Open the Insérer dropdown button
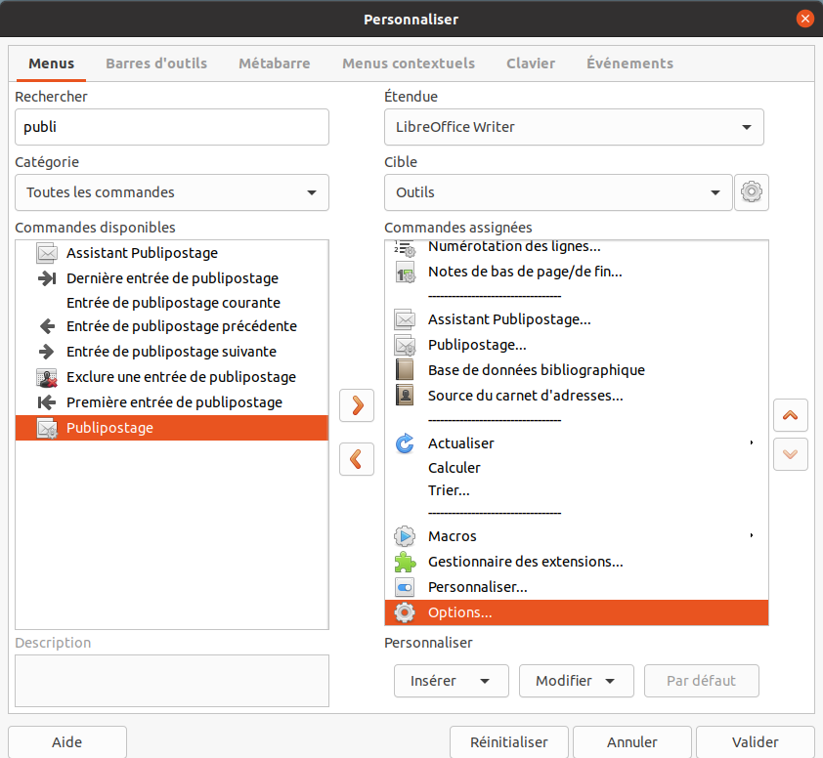 pyautogui.click(x=451, y=681)
